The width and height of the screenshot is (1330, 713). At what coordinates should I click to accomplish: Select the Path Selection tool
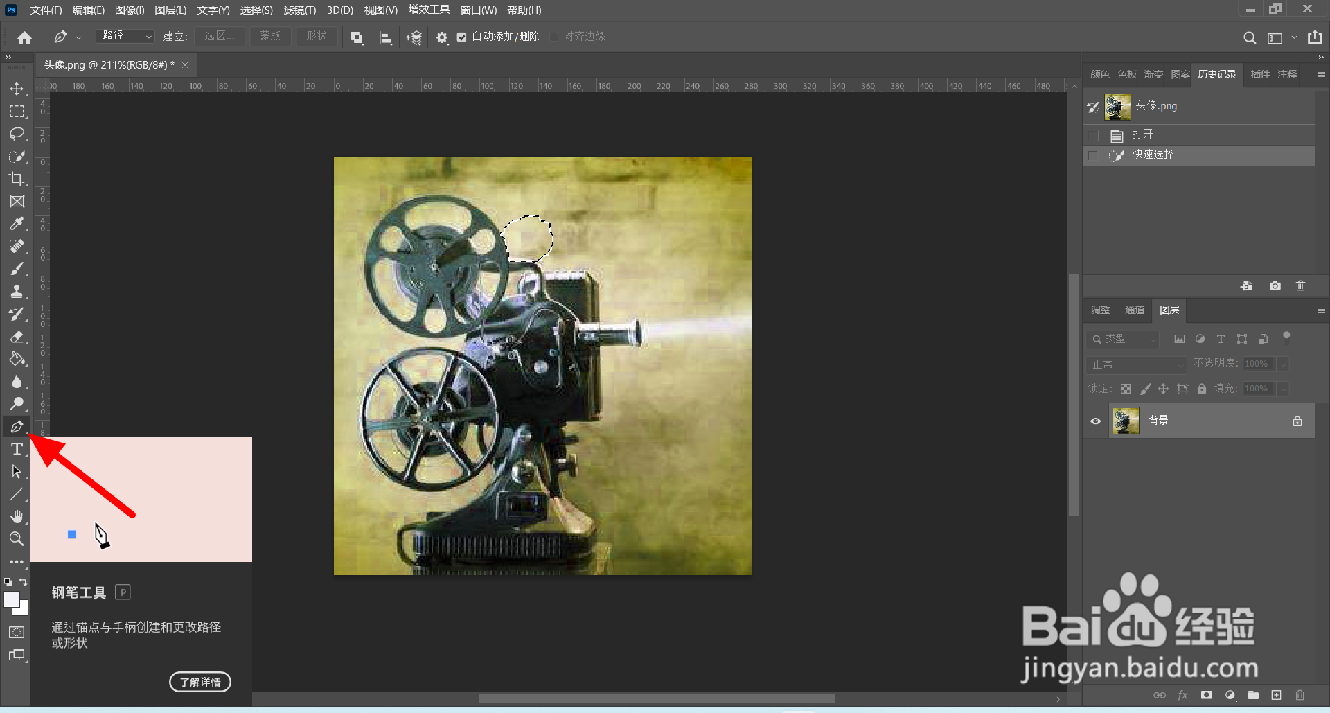(x=17, y=472)
